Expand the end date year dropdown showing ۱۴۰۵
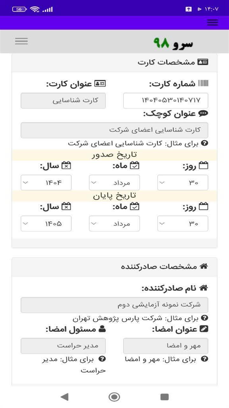This screenshot has height=408, width=229. coord(46,223)
